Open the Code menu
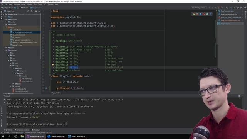The width and height of the screenshot is (247, 139). pyautogui.click(x=23, y=5)
